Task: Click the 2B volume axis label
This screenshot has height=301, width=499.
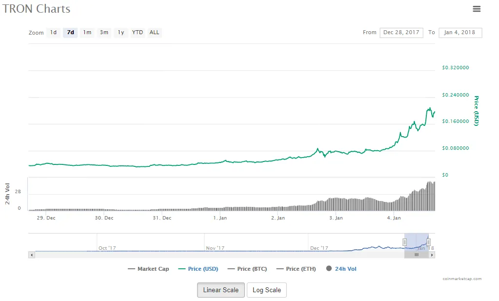Action: [x=18, y=192]
